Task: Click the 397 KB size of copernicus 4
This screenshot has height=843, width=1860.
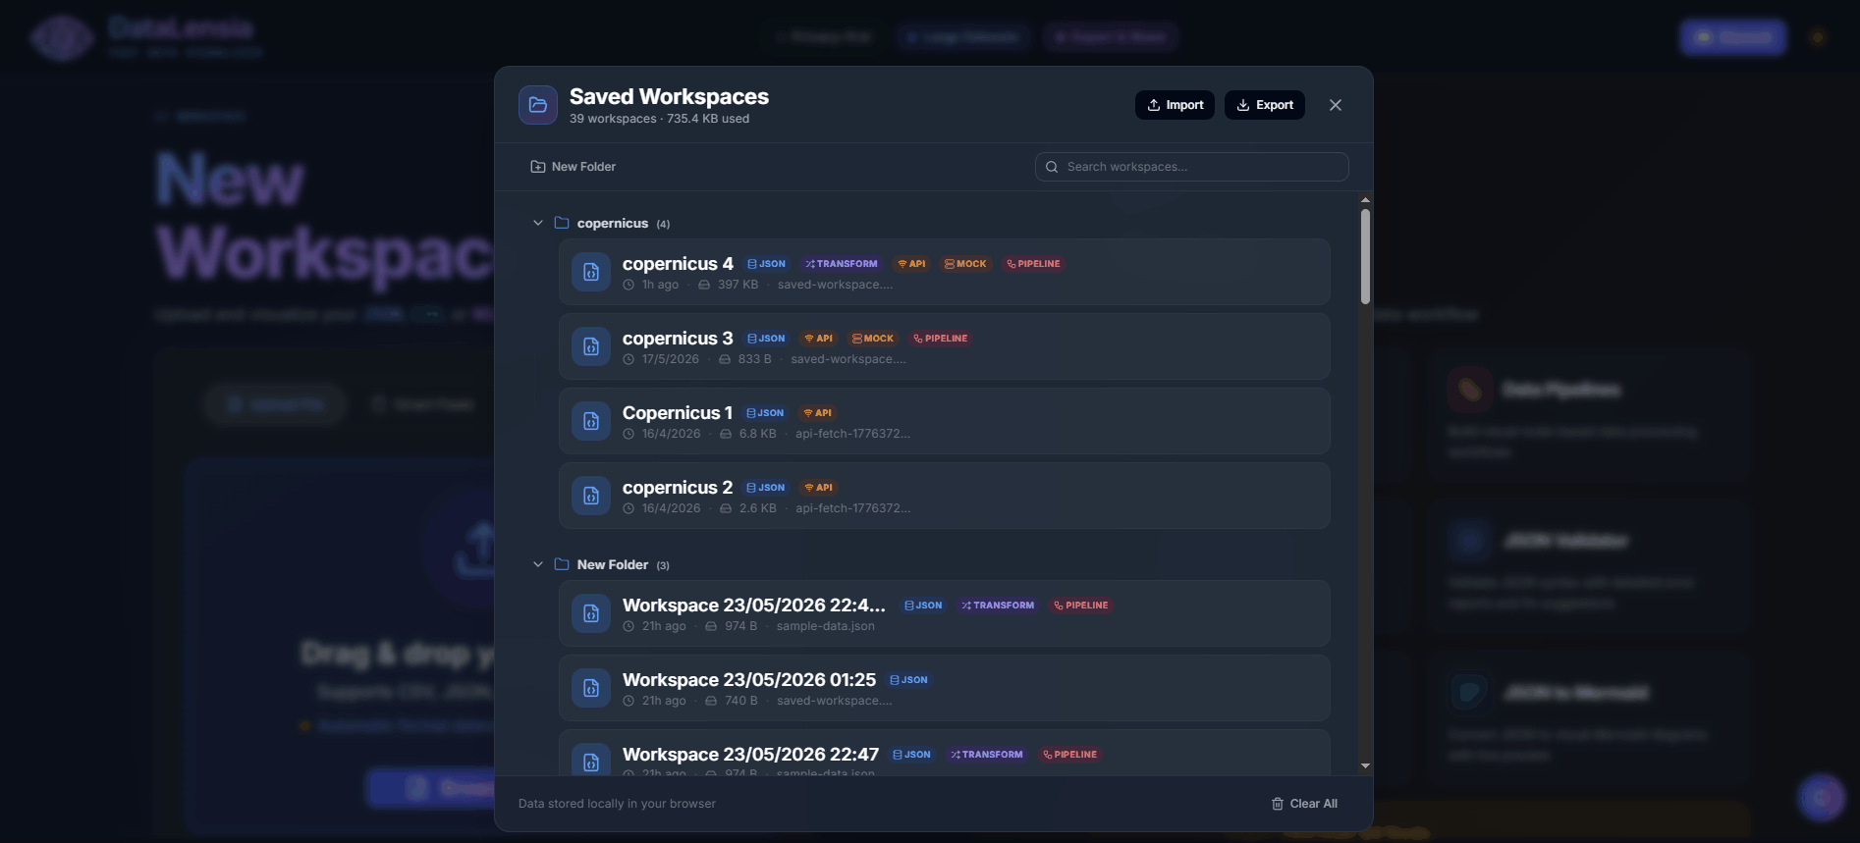Action: [x=738, y=285]
